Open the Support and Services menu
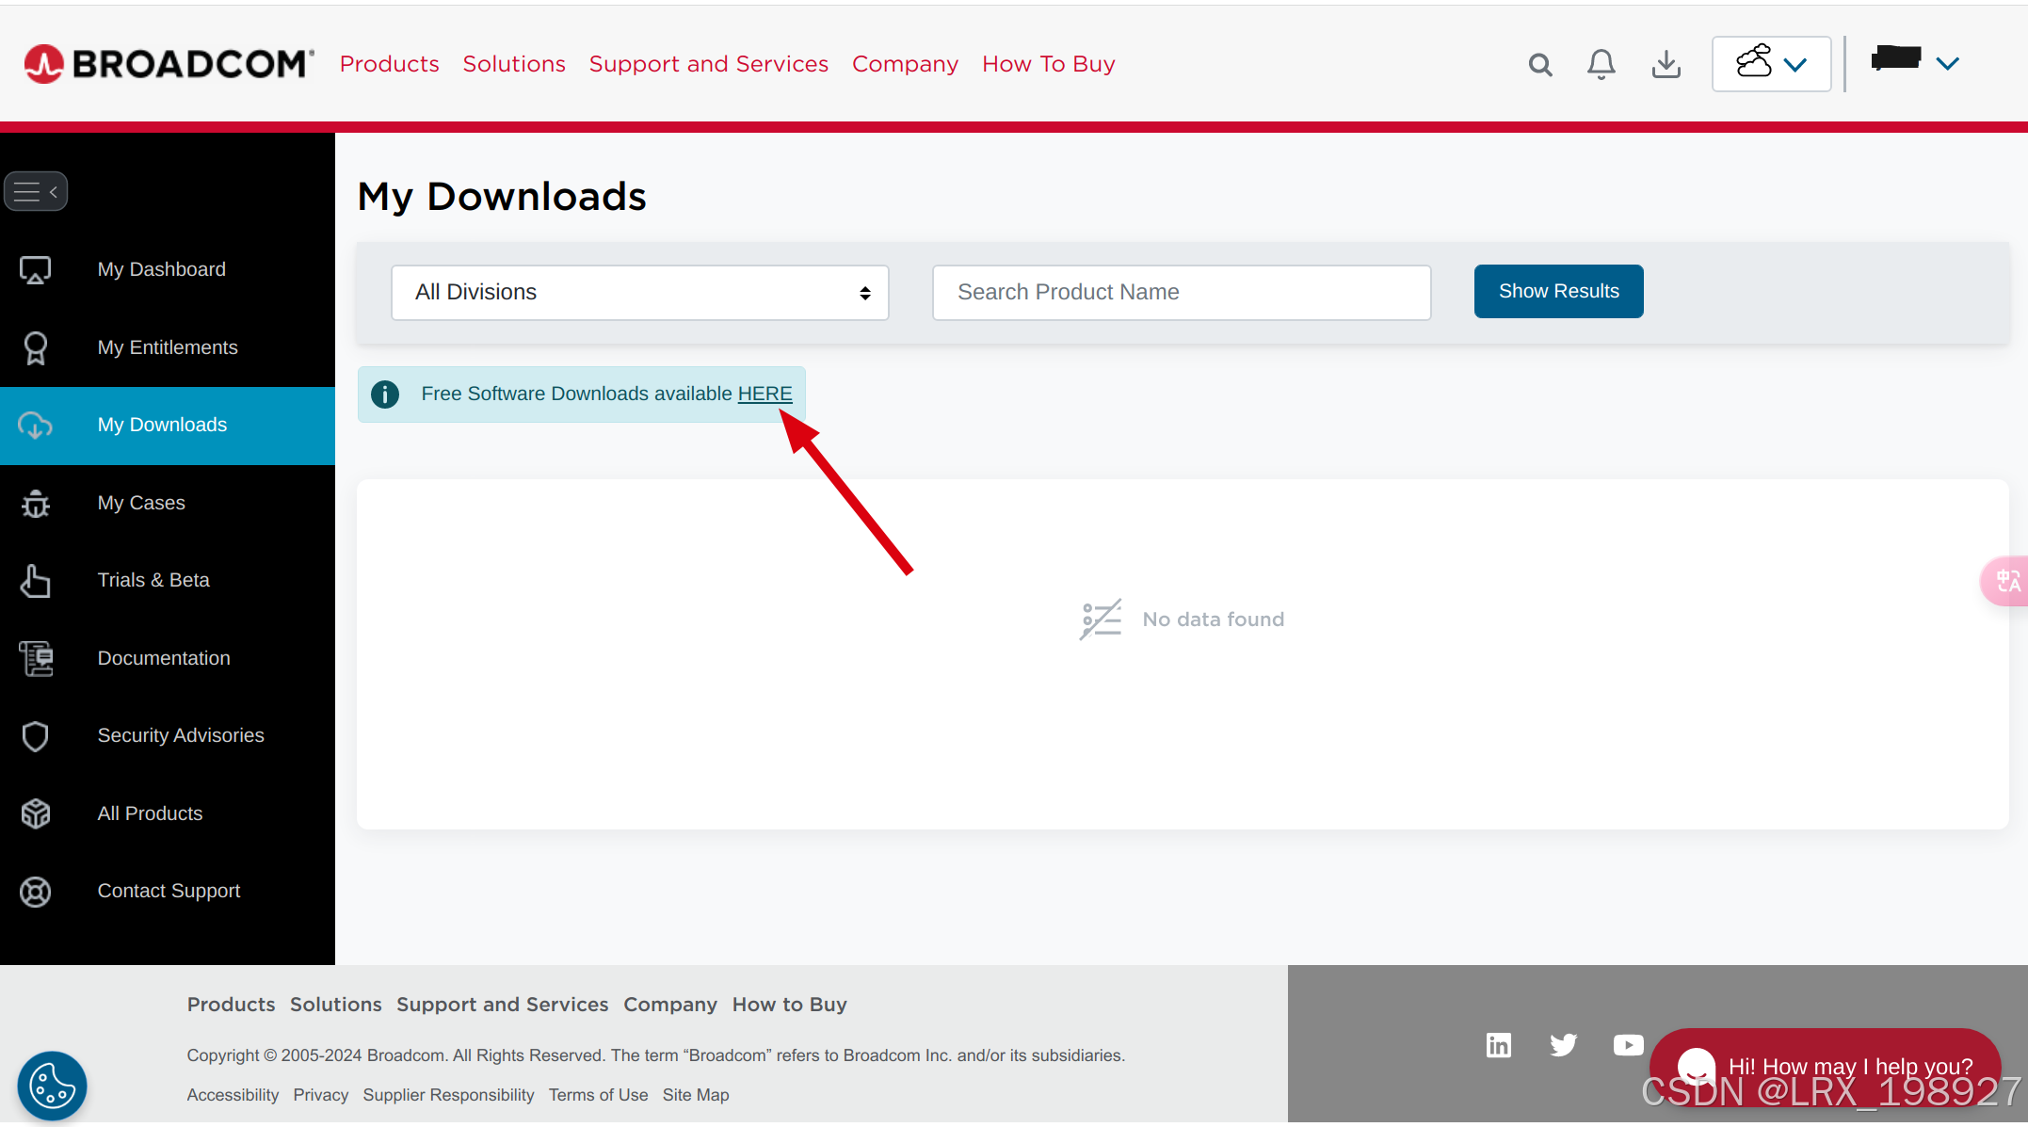Image resolution: width=2028 pixels, height=1127 pixels. [x=708, y=64]
